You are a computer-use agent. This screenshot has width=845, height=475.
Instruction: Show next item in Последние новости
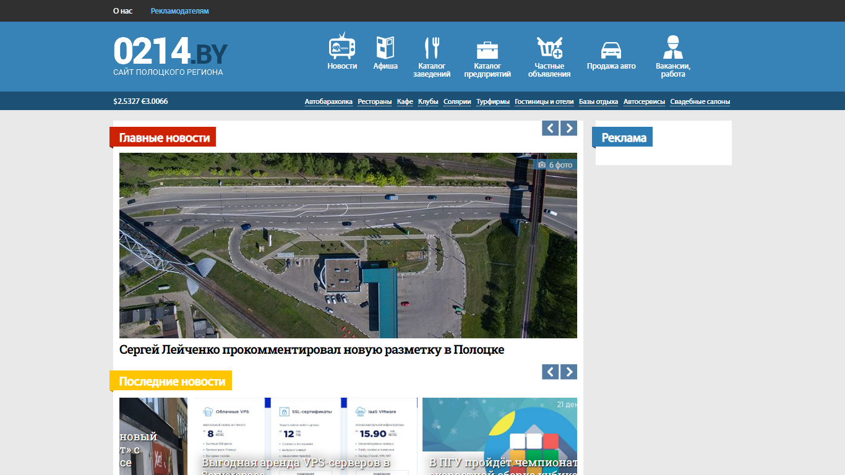point(568,372)
